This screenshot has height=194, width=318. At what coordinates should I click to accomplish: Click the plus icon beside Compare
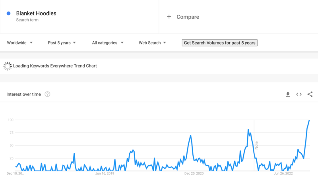pos(169,17)
